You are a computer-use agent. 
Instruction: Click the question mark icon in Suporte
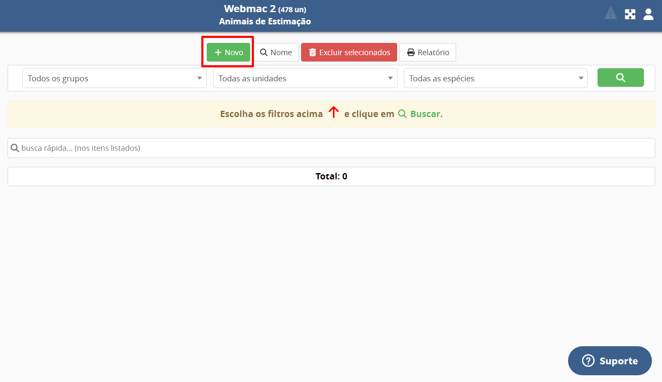[x=588, y=361]
